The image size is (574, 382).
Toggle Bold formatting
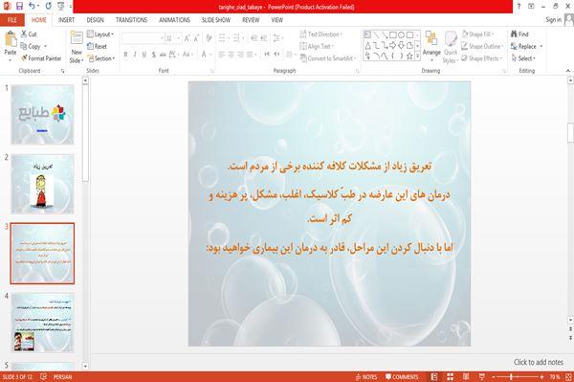(x=125, y=55)
